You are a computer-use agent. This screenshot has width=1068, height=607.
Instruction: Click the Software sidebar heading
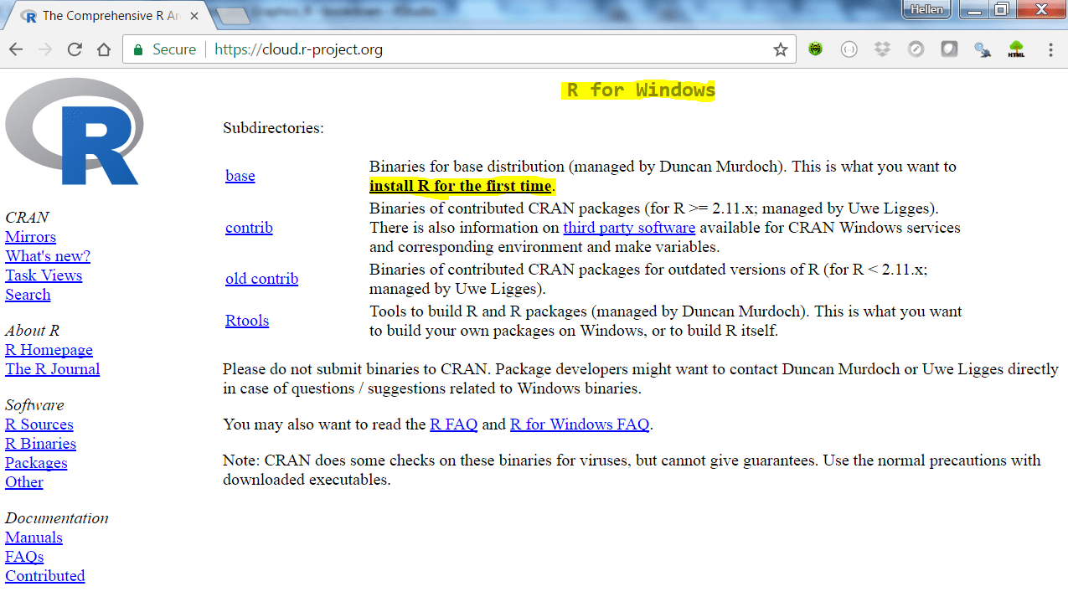point(34,405)
